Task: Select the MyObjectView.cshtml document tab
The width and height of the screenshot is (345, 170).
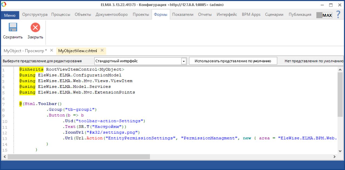Action: [78, 51]
